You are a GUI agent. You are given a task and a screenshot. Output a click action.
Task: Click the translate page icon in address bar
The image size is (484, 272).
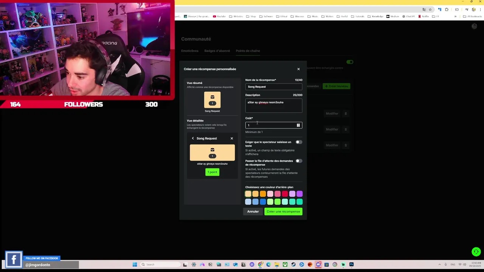coord(424,9)
